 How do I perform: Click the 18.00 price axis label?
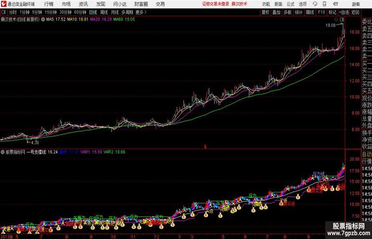click(x=354, y=32)
